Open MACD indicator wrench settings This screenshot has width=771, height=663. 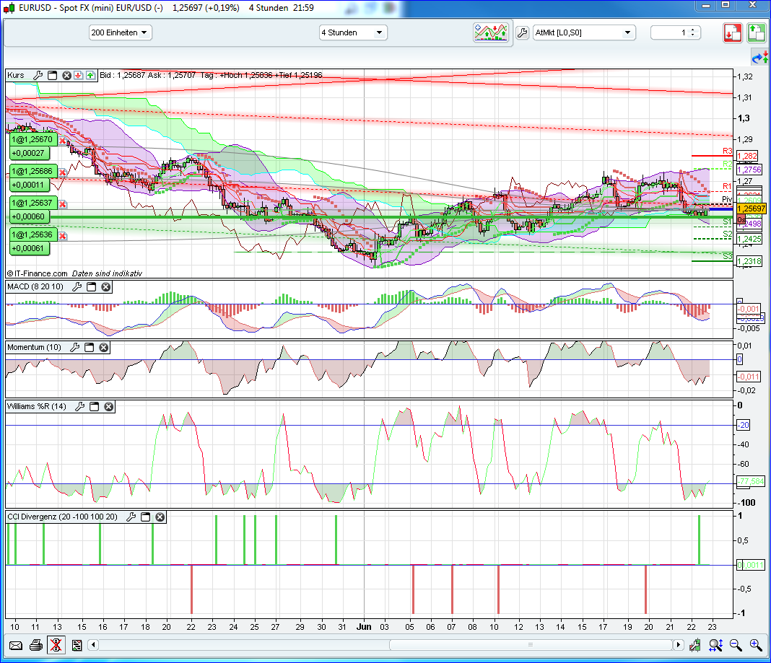point(76,287)
